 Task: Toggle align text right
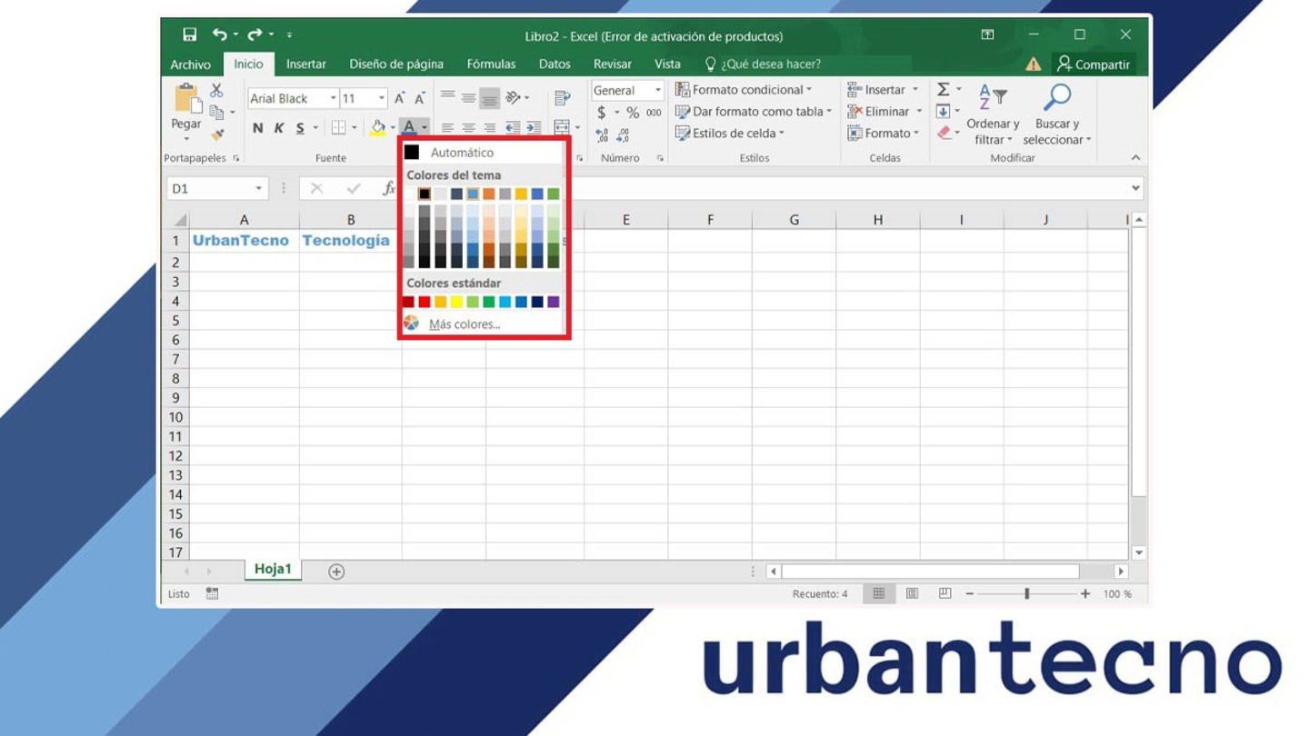pos(489,128)
